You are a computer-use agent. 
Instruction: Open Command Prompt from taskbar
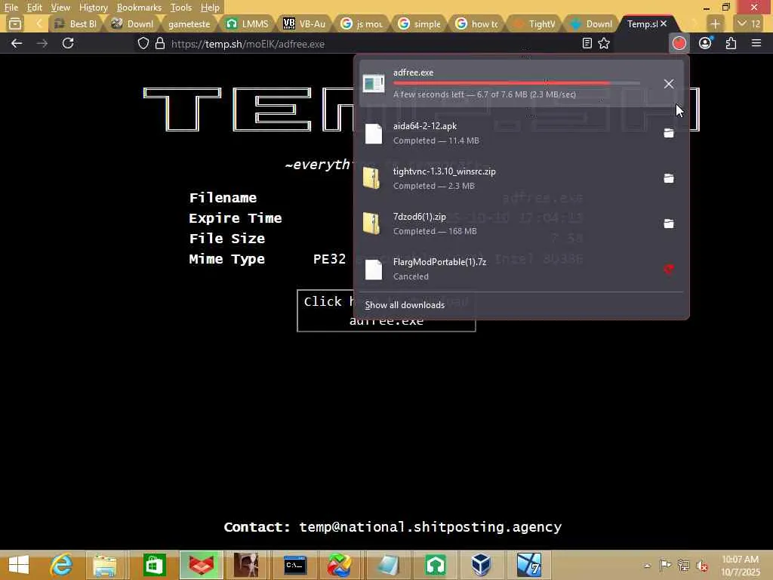pyautogui.click(x=295, y=565)
